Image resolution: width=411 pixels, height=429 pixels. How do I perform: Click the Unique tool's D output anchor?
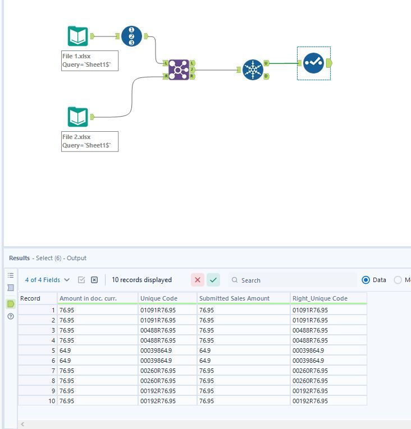pos(266,76)
